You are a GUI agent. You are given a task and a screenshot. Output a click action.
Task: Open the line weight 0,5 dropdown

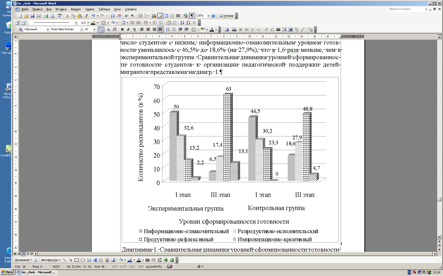point(88,23)
